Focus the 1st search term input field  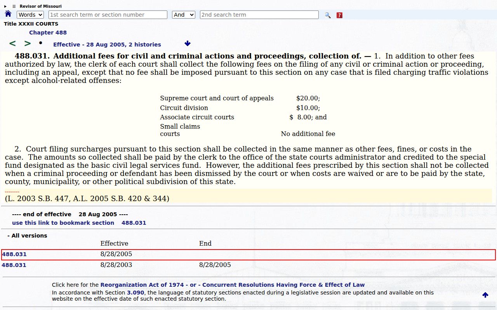pos(108,15)
